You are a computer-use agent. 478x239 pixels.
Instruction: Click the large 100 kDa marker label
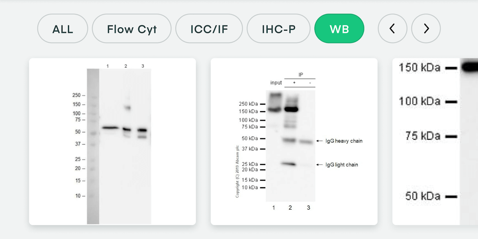[419, 102]
